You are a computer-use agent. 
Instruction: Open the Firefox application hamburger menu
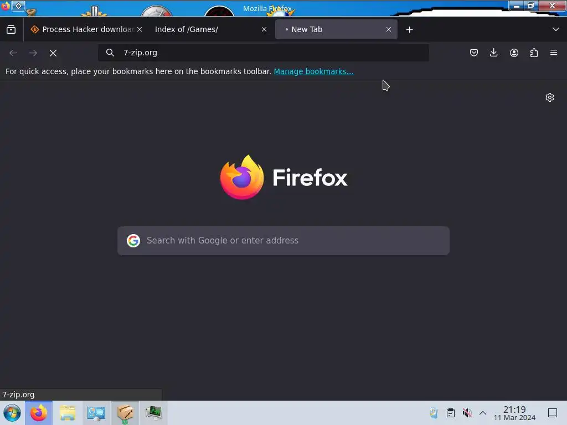[x=554, y=53]
